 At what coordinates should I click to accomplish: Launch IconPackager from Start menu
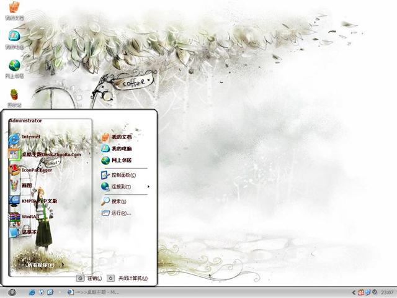pos(30,169)
